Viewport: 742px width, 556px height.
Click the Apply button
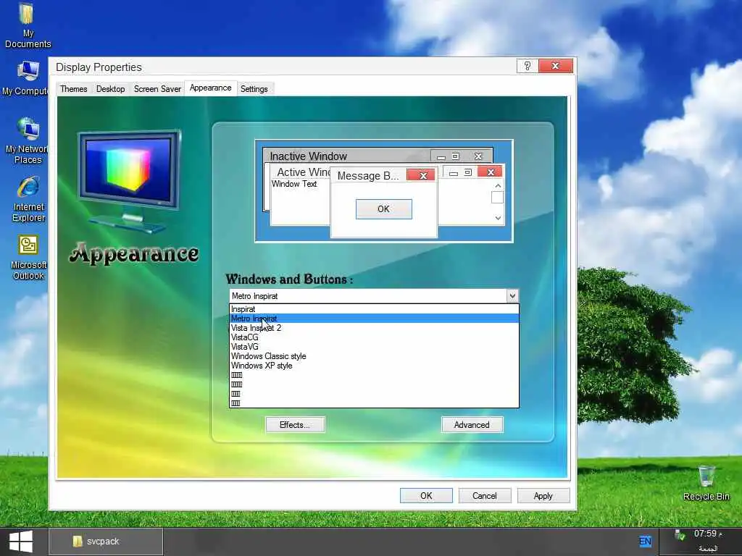tap(543, 495)
